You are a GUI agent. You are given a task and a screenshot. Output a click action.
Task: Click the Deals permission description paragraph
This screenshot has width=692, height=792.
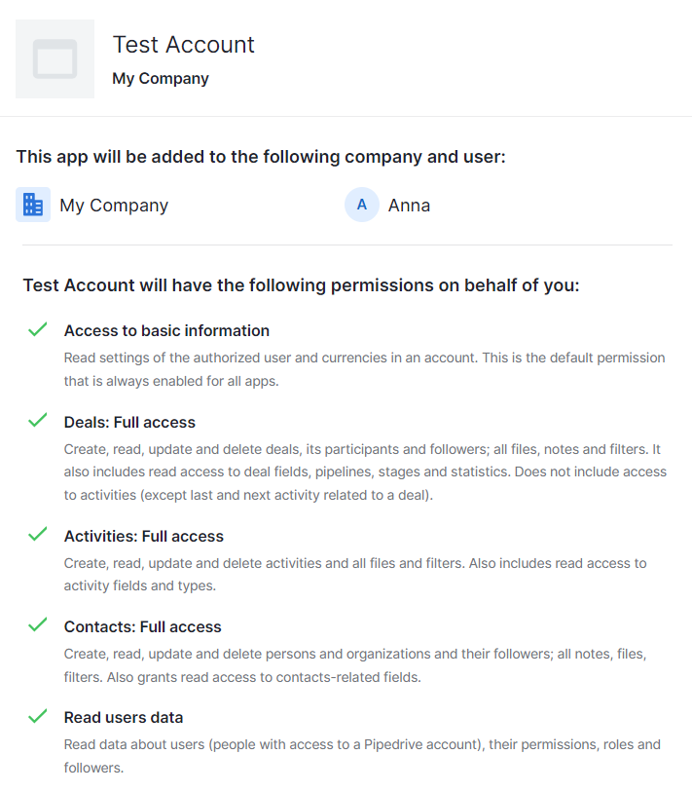click(x=365, y=471)
